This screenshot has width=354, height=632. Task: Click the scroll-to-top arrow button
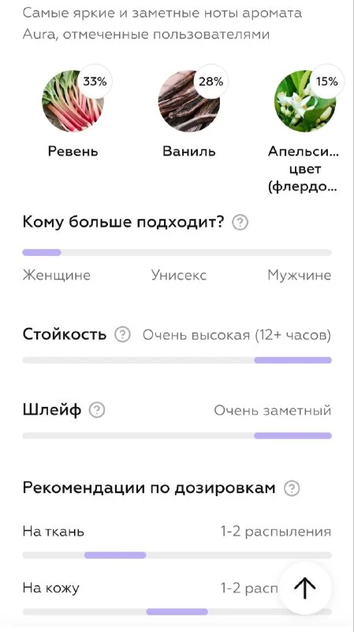point(305,588)
